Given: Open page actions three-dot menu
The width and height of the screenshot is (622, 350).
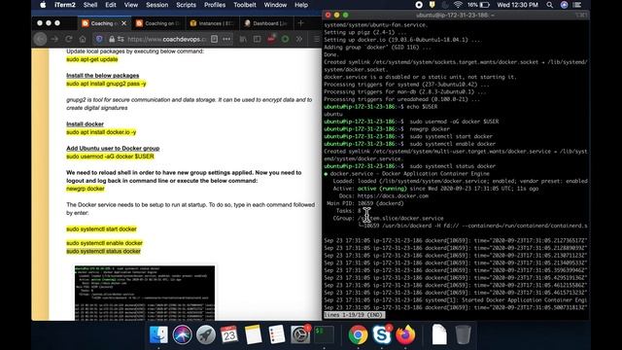Looking at the screenshot, I should click(x=226, y=39).
